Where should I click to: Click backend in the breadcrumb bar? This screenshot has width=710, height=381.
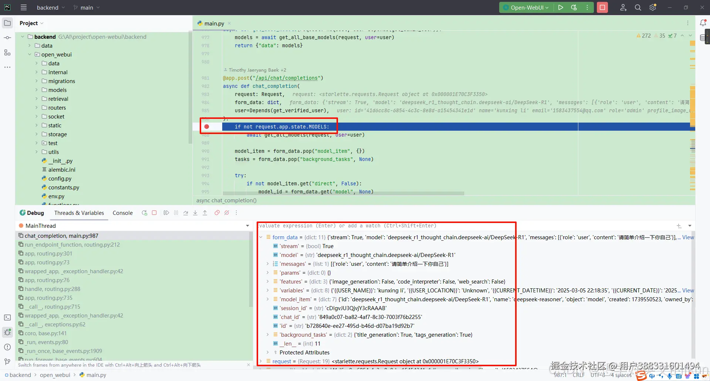click(x=20, y=375)
